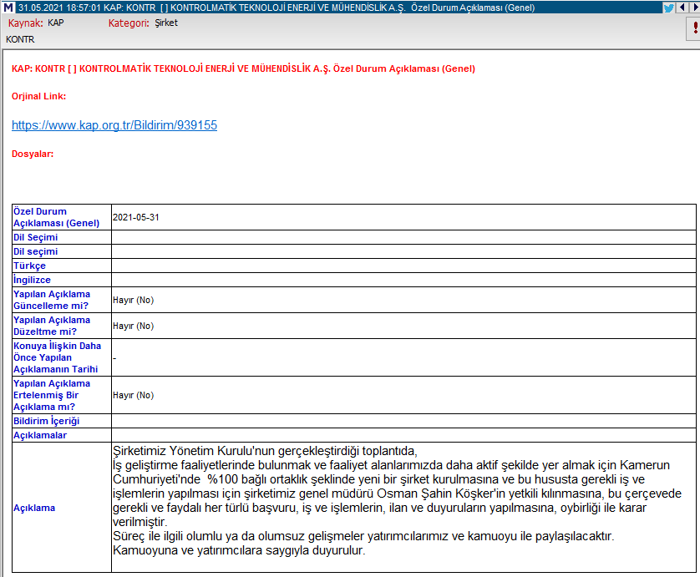
Task: Click the sentence starting Şirketimiz Yönetim Kurulu'nun
Action: (265, 451)
